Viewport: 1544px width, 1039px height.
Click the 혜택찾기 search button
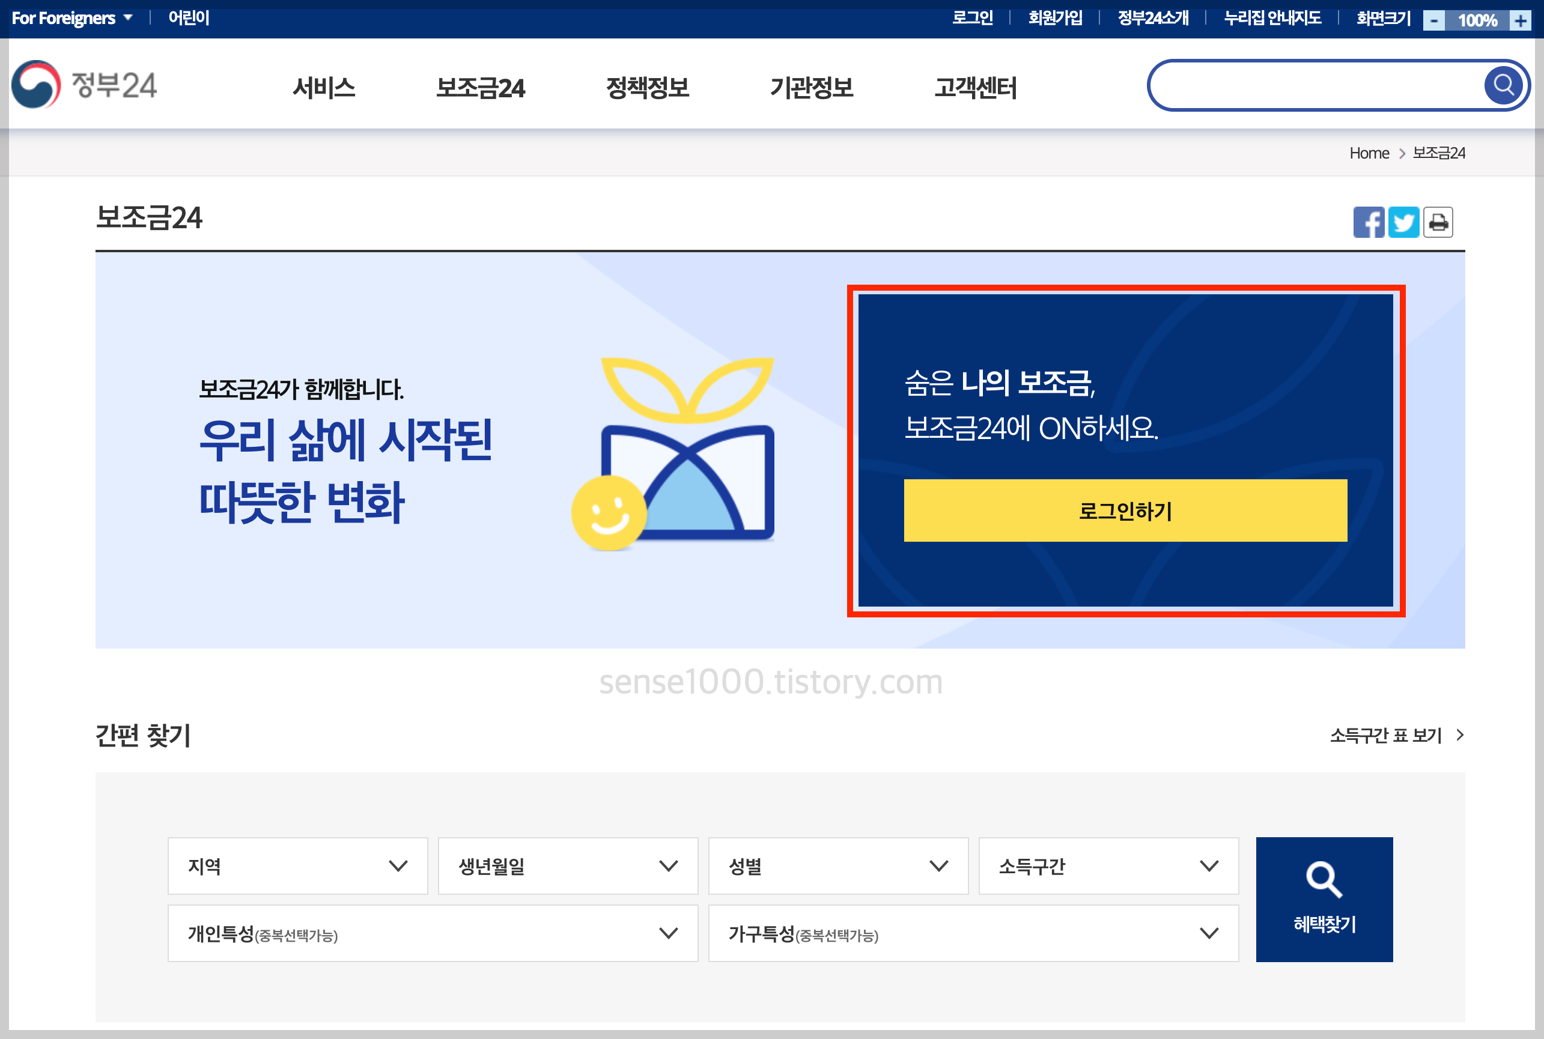click(x=1324, y=899)
